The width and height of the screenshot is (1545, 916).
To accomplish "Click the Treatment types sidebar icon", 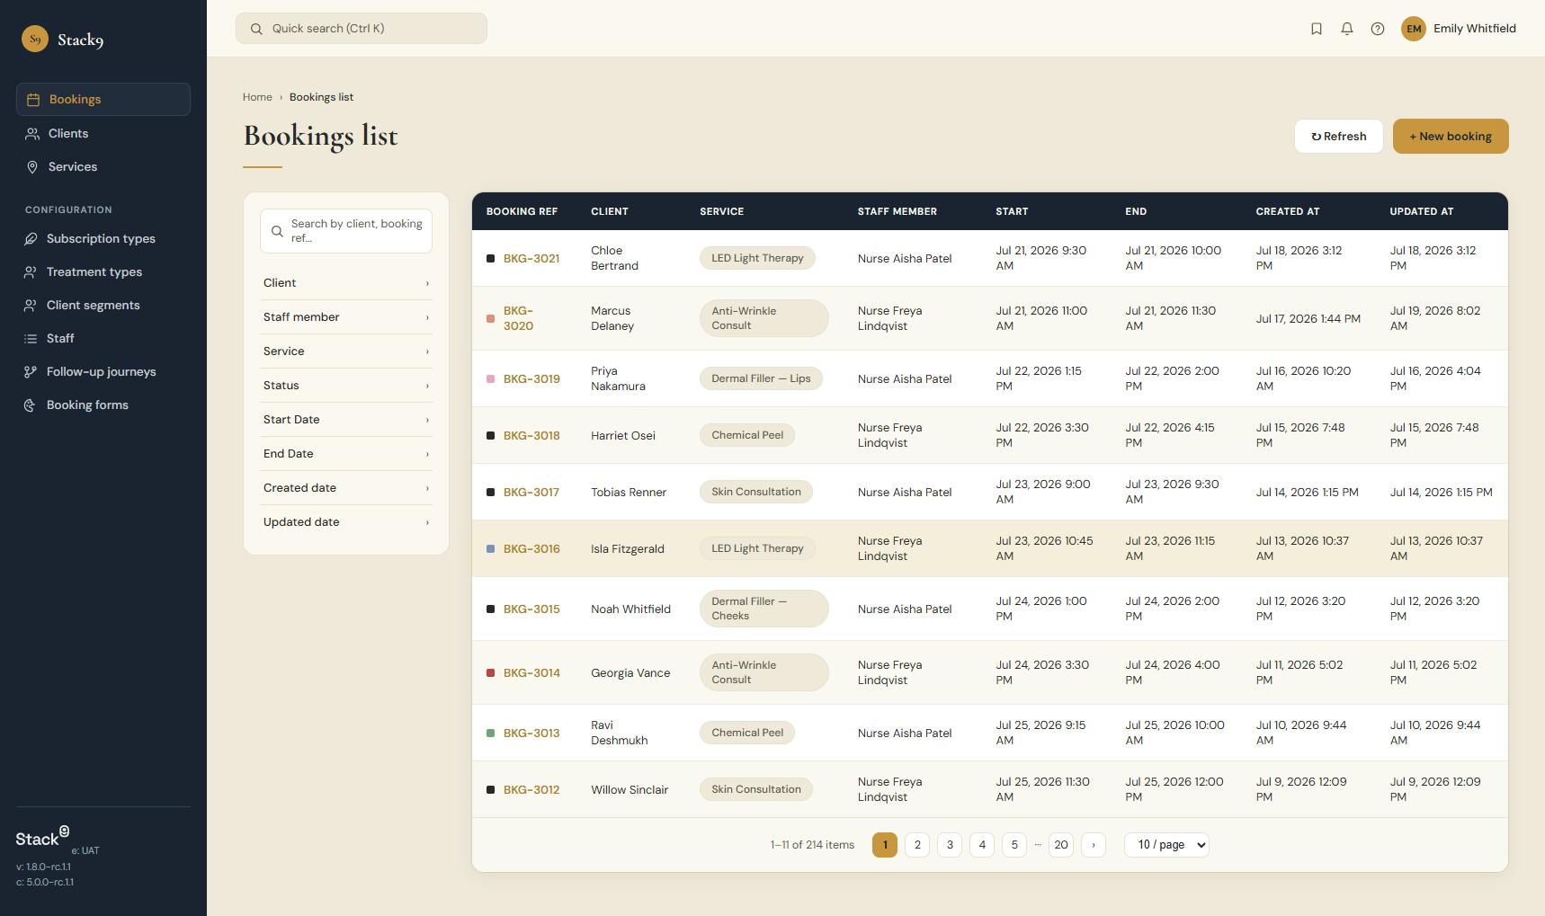I will (x=31, y=272).
